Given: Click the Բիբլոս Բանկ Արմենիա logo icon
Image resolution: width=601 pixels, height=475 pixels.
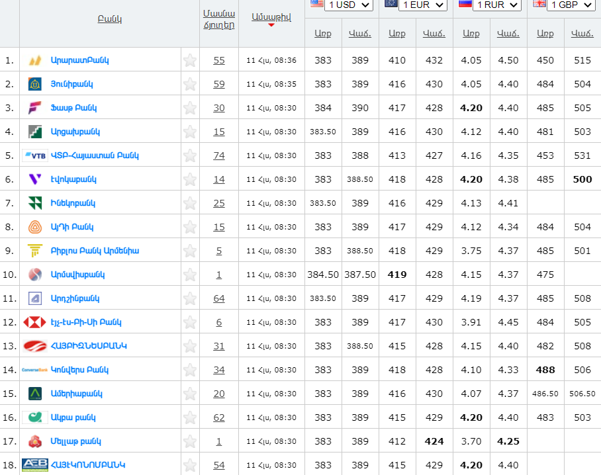Looking at the screenshot, I should (35, 251).
